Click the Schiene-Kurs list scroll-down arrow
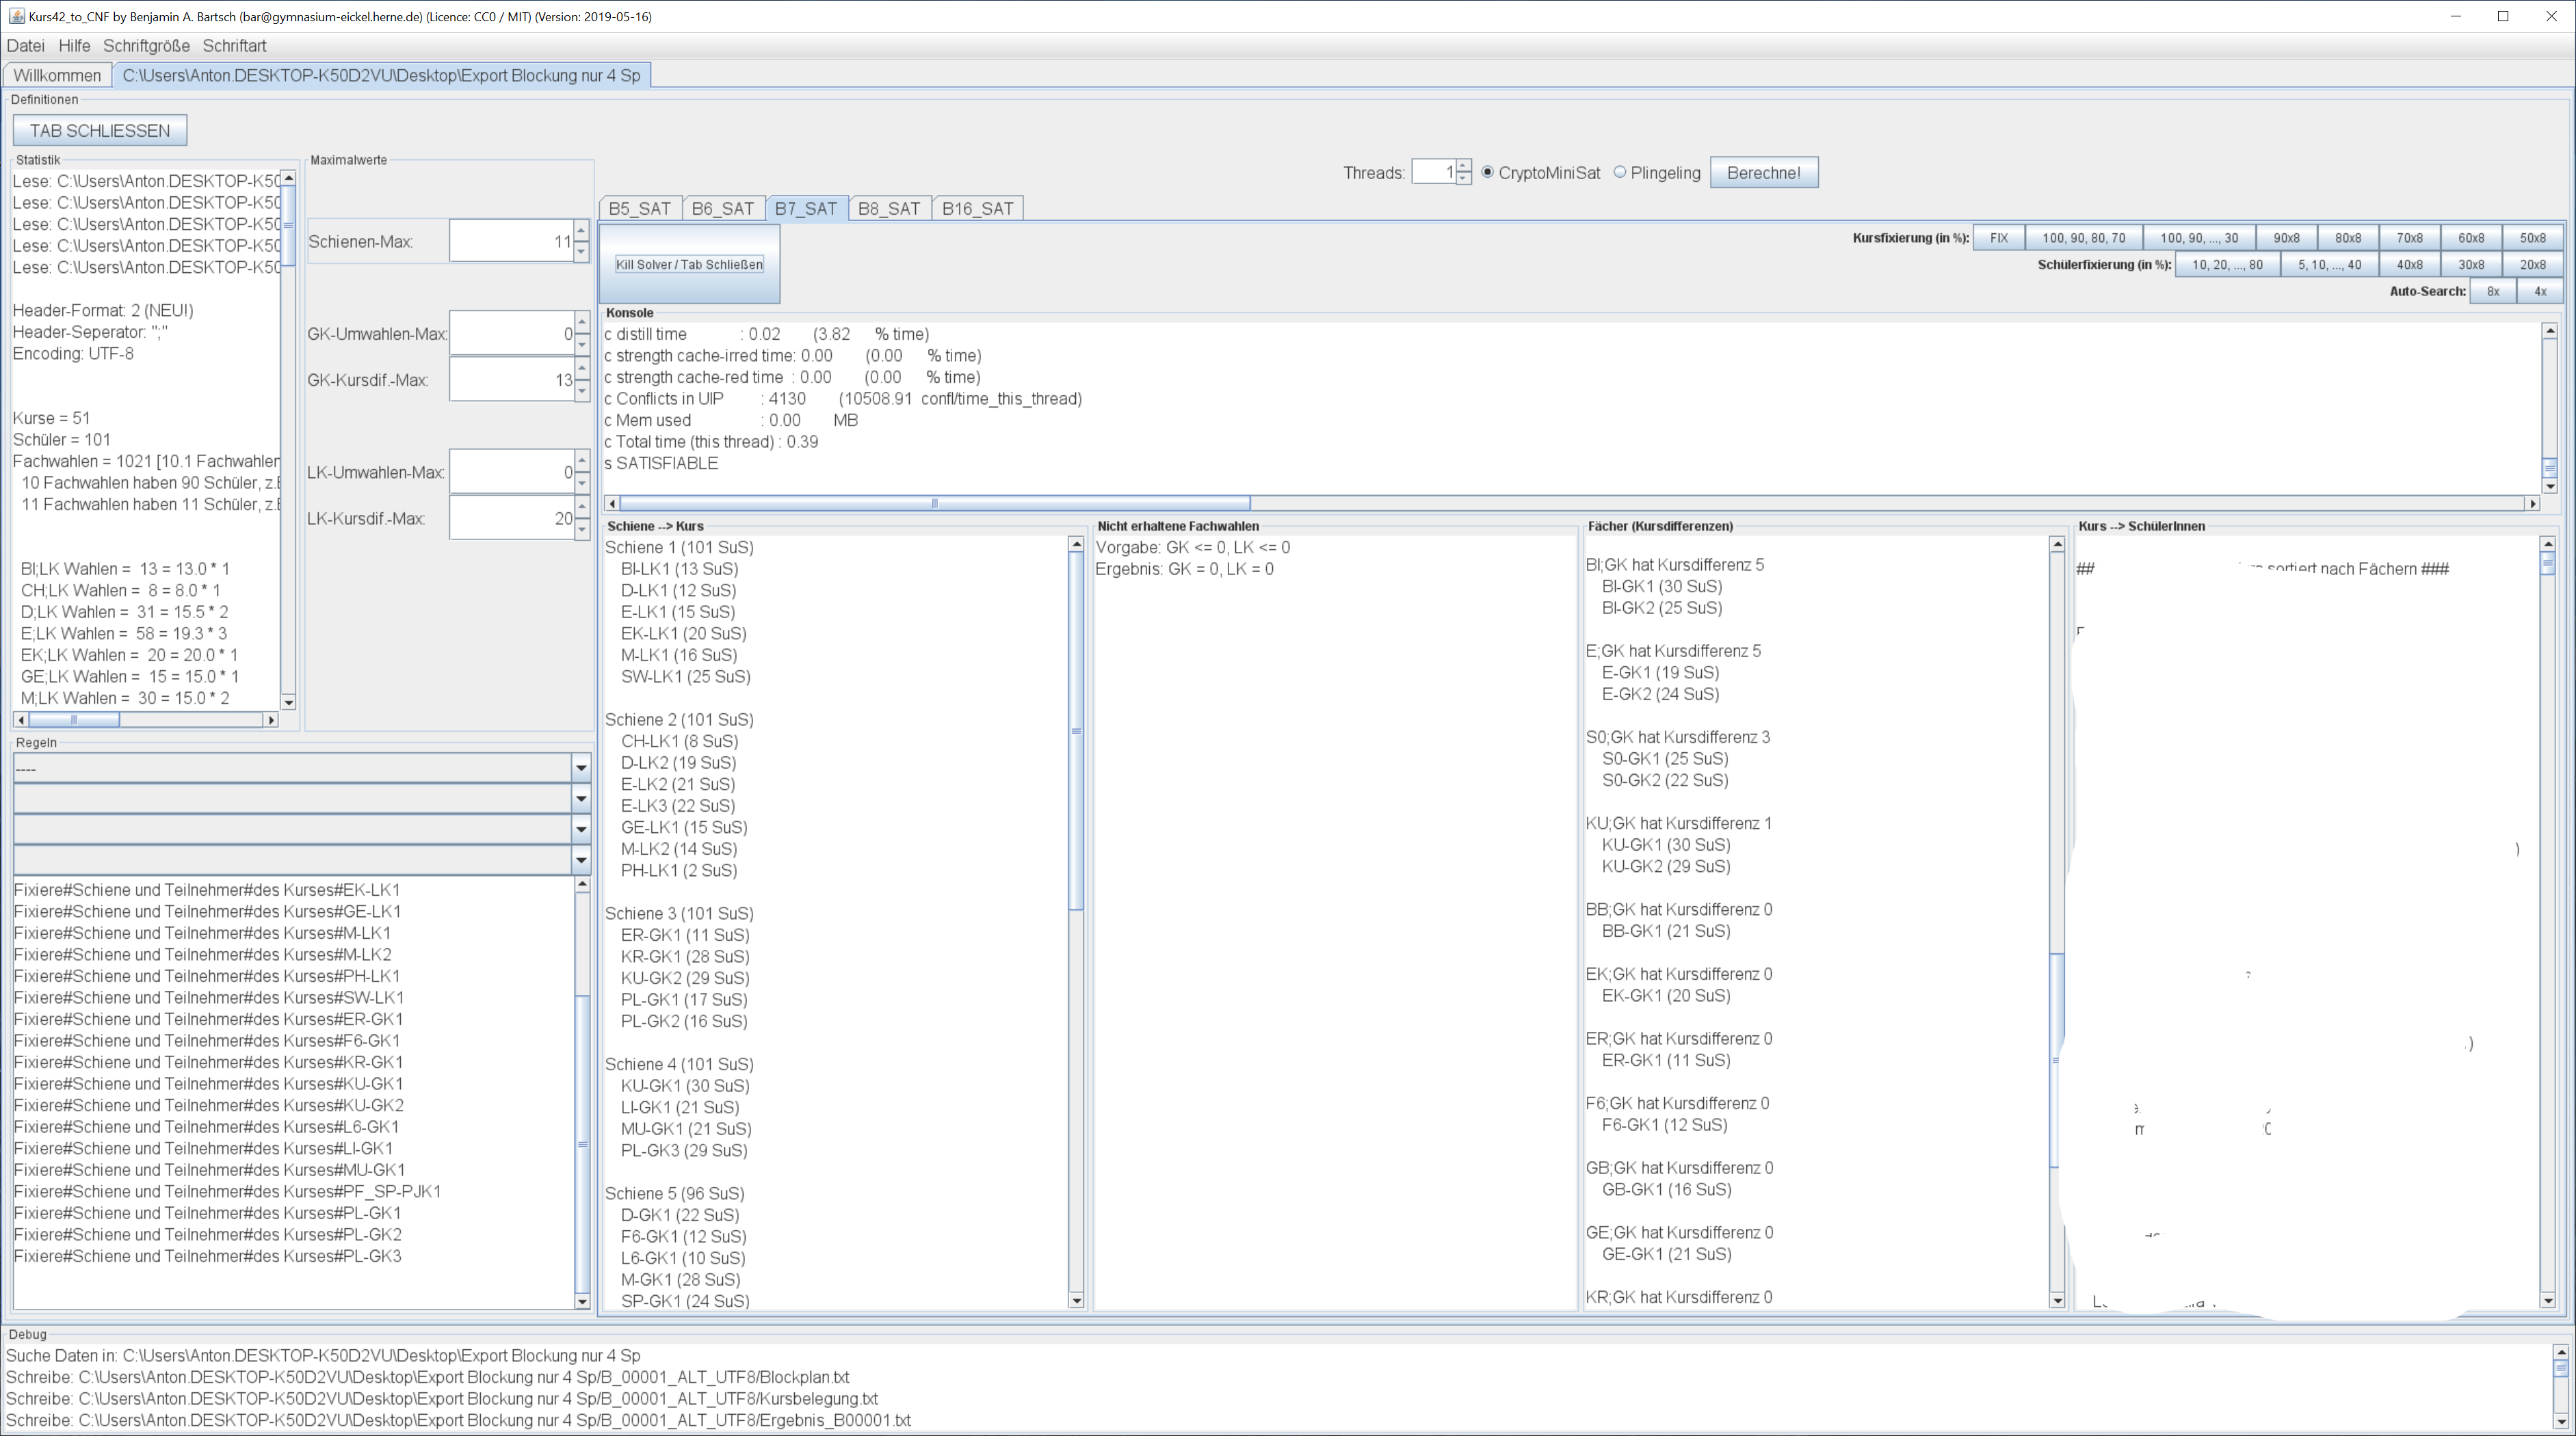Image resolution: width=2576 pixels, height=1436 pixels. 1076,1300
